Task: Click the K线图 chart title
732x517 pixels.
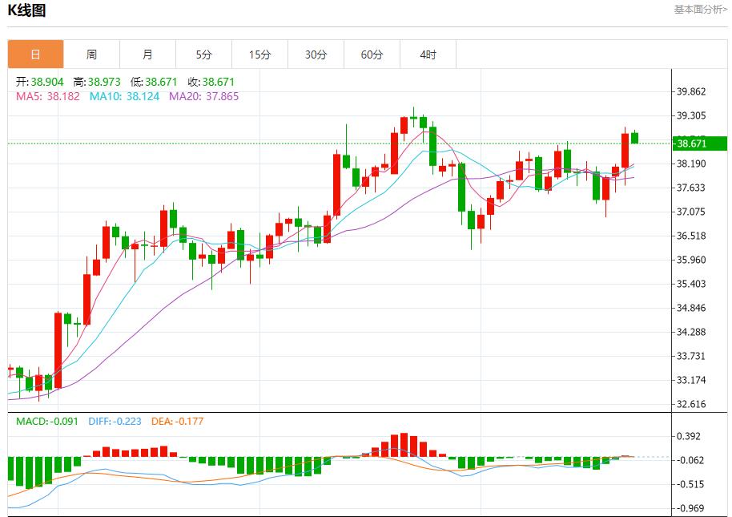Action: [27, 11]
